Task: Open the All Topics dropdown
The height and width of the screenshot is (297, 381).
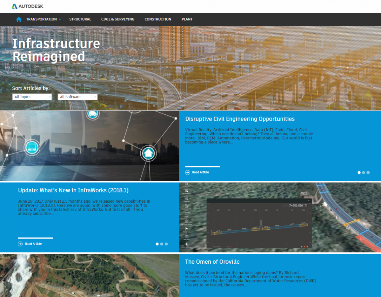Action: (32, 97)
